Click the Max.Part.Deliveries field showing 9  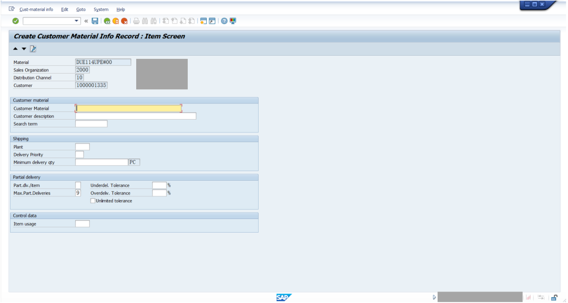tap(78, 193)
